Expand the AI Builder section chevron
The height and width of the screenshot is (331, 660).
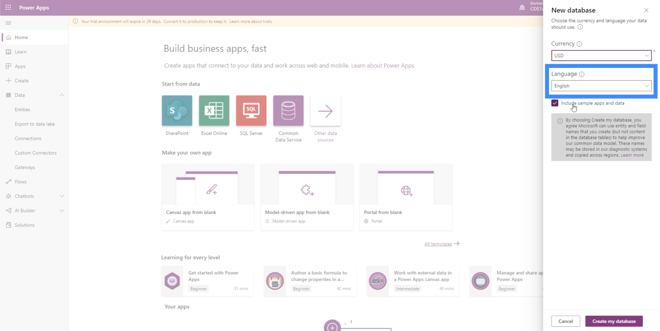(62, 211)
